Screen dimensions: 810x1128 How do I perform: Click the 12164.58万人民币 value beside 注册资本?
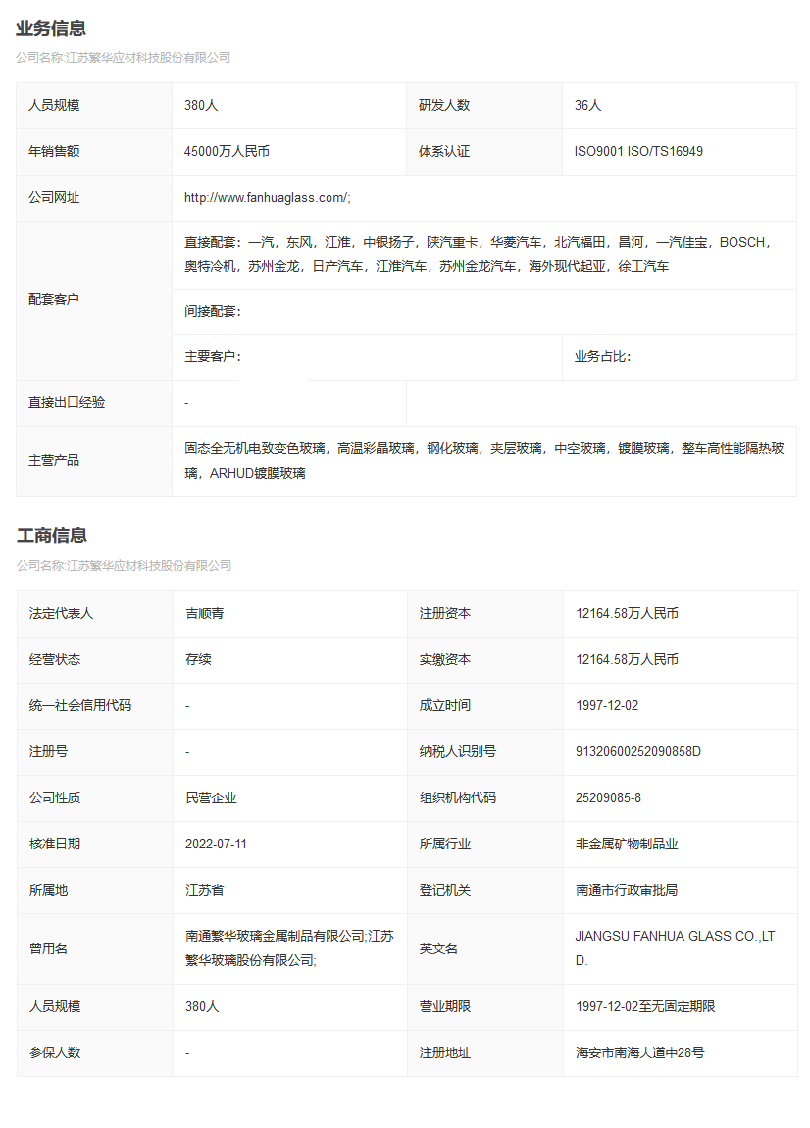pyautogui.click(x=628, y=614)
